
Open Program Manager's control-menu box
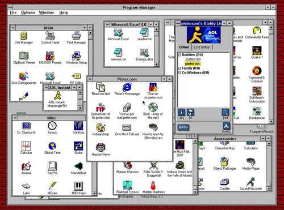10,7
